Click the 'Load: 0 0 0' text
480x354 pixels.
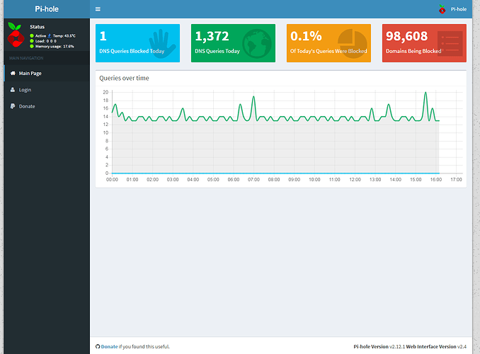[x=45, y=41]
